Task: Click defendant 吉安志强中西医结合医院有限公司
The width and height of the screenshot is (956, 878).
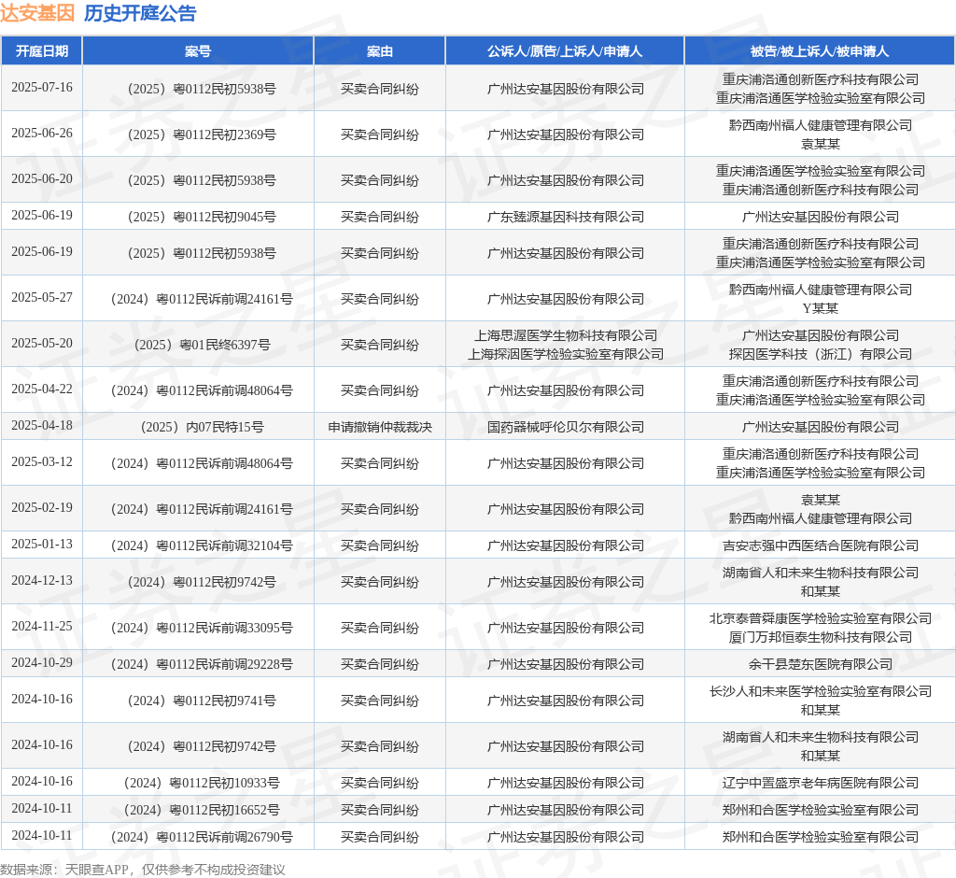Action: click(820, 545)
